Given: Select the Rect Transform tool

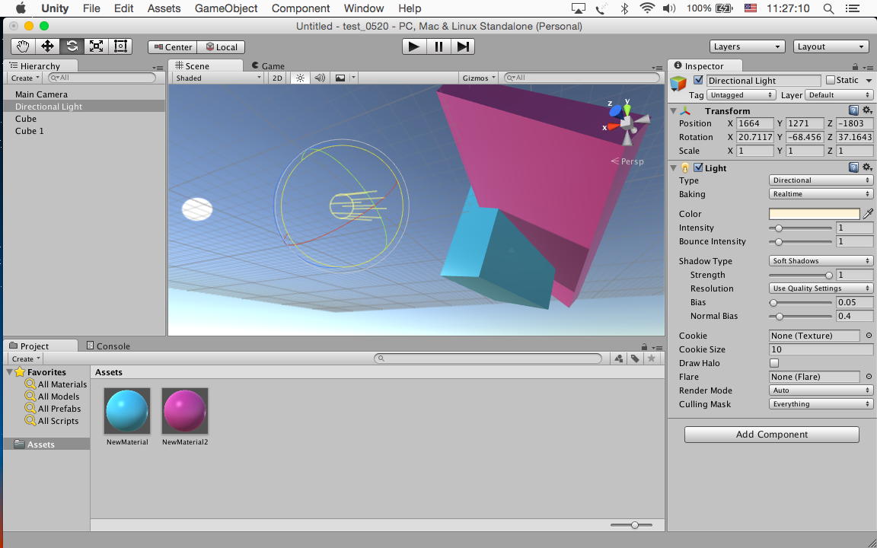Looking at the screenshot, I should pos(120,46).
